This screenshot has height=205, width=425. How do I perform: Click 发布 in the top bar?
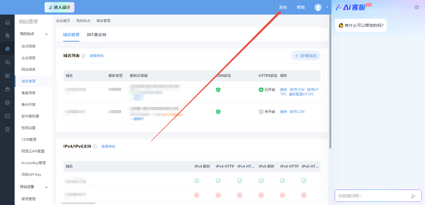click(283, 7)
